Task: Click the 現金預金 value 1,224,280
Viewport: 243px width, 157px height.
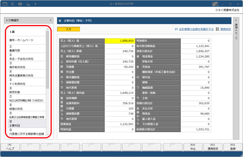Action: [x=196, y=57]
